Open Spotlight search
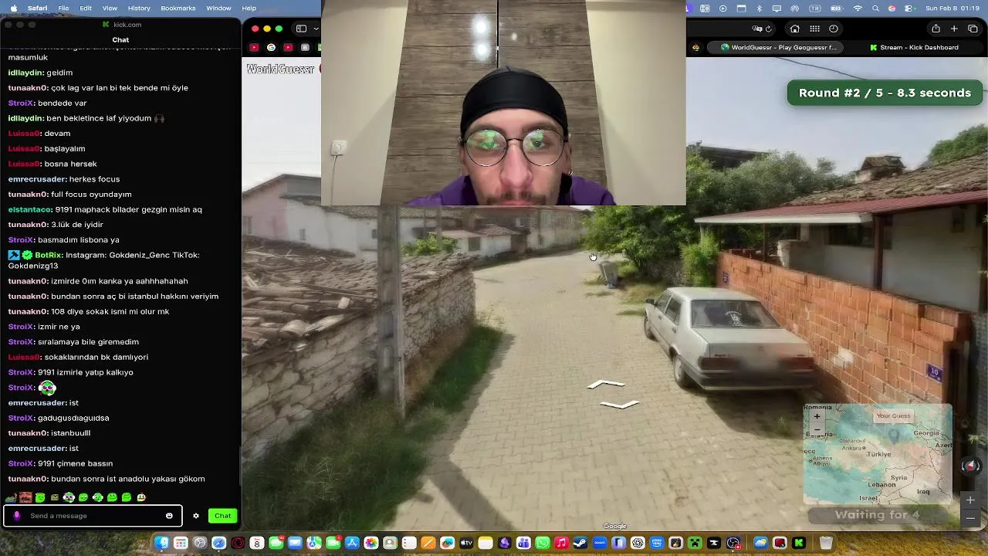Screen dimensions: 988x556 (875, 8)
